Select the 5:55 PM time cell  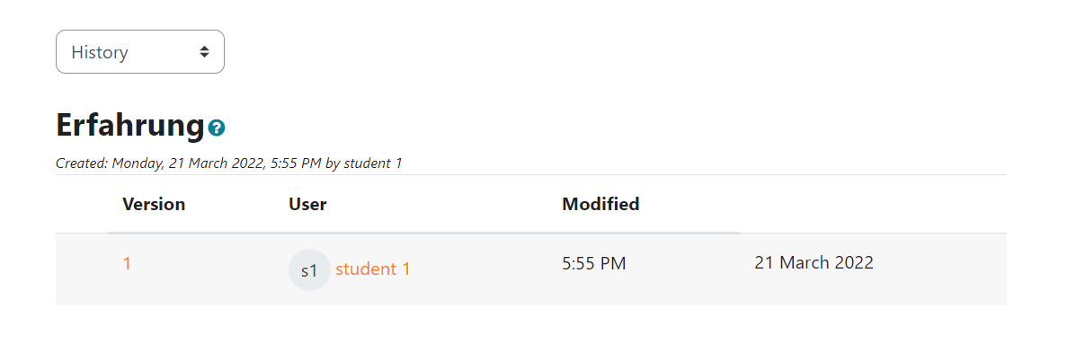(594, 263)
